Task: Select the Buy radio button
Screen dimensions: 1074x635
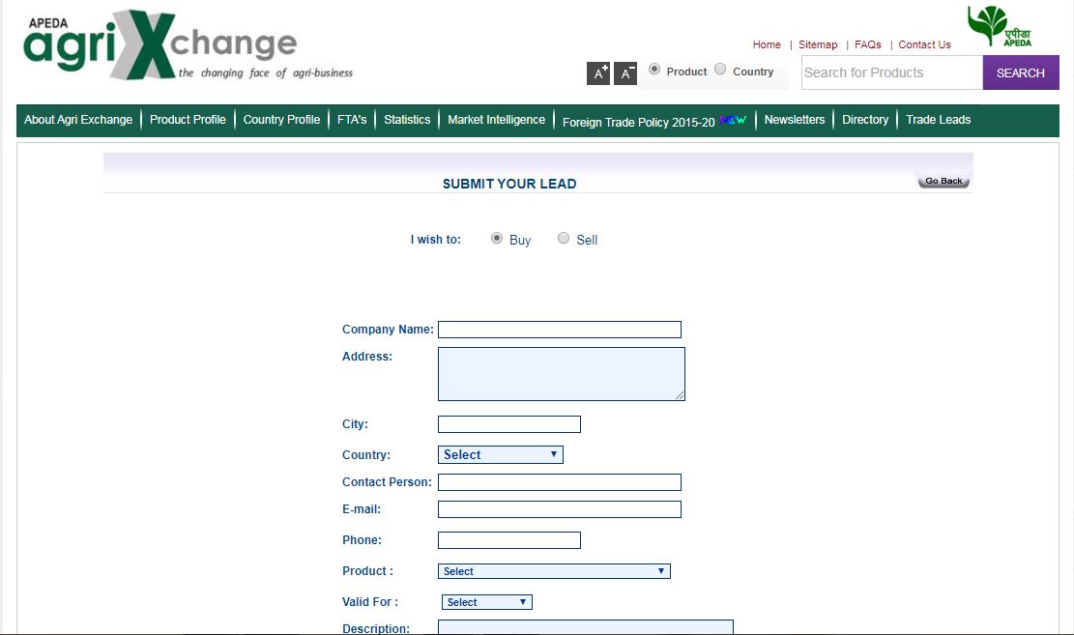Action: coord(496,238)
